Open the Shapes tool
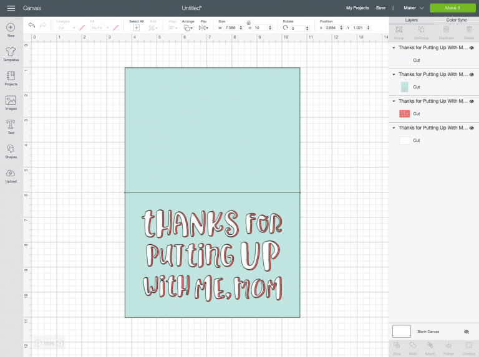This screenshot has height=357, width=479. [x=11, y=151]
